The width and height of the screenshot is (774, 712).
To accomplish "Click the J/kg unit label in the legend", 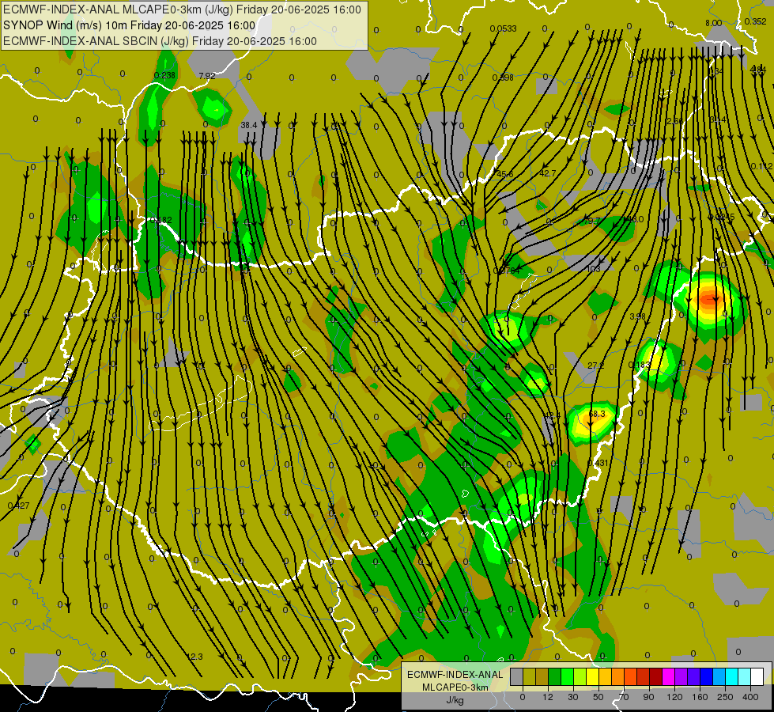I will pos(455,699).
